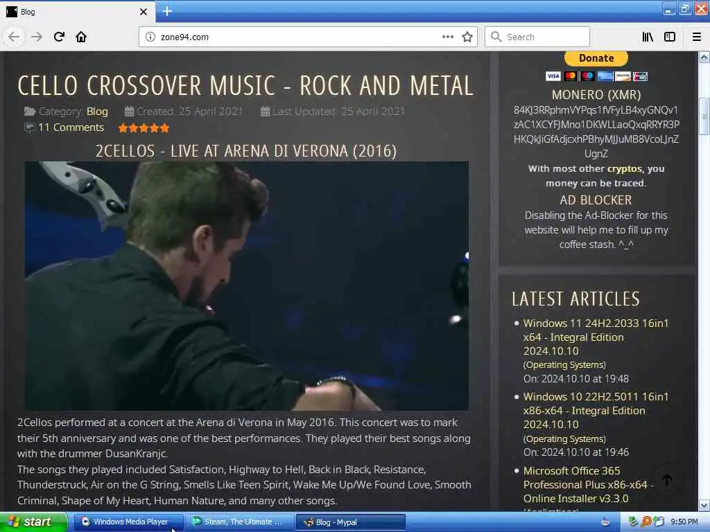
Task: Select the Blog - Mypal taskbar button
Action: [350, 522]
